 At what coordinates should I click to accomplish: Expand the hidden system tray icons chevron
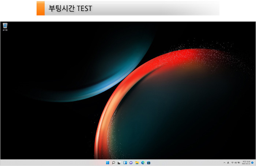click(224, 162)
